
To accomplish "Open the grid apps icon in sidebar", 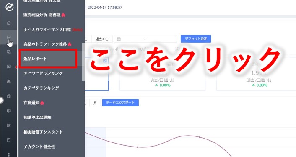I will 9,125.
